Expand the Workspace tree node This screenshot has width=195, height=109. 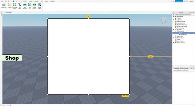[173, 16]
